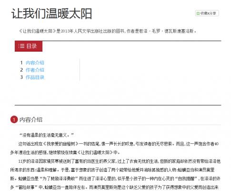The height and width of the screenshot is (191, 231).
Task: Click the 内容介绍 section heading
Action: (31, 120)
